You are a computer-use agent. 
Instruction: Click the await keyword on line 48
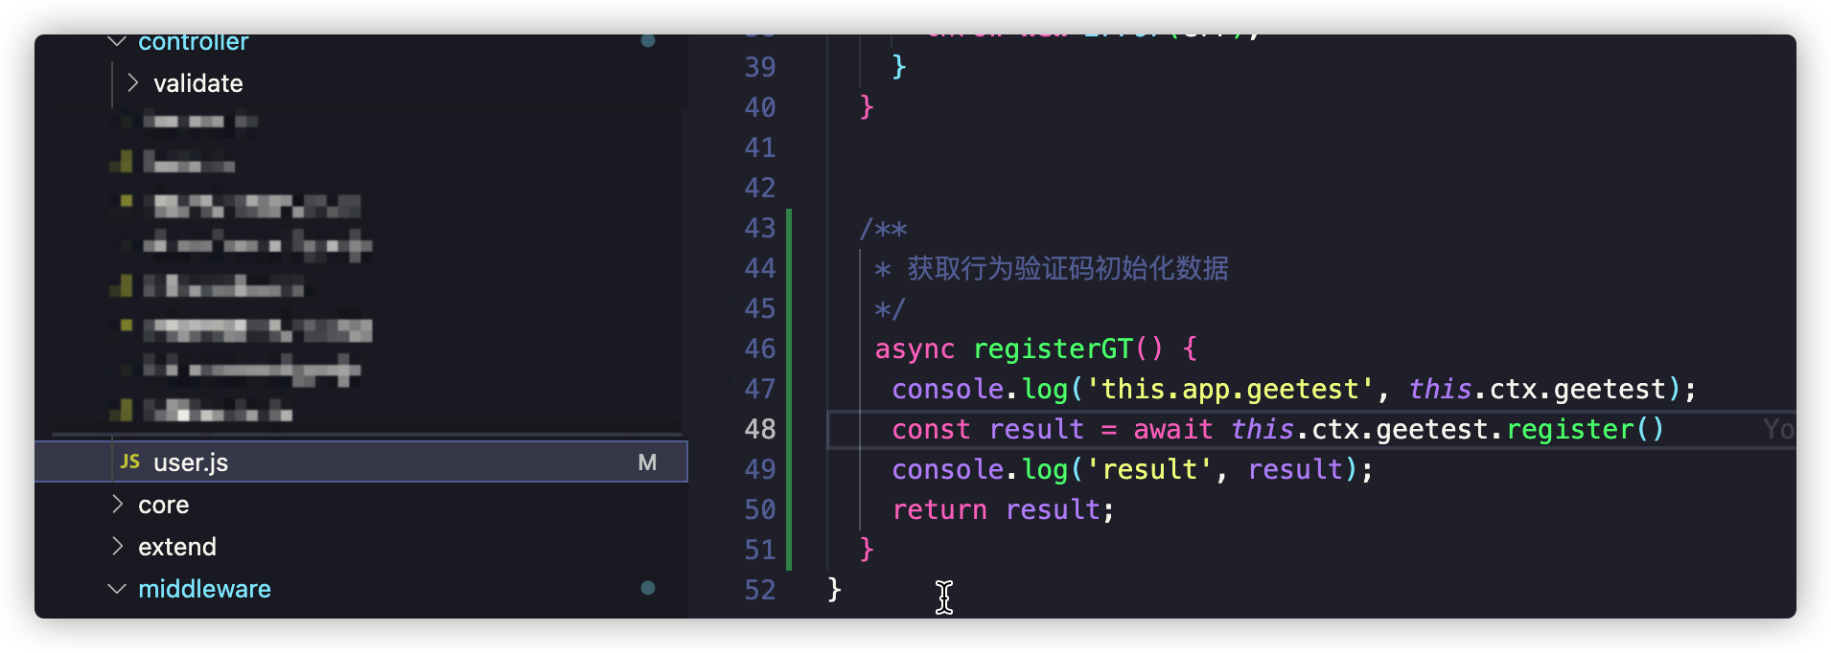click(x=1172, y=429)
